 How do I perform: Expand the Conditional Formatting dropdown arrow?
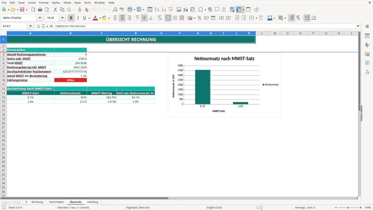point(285,18)
